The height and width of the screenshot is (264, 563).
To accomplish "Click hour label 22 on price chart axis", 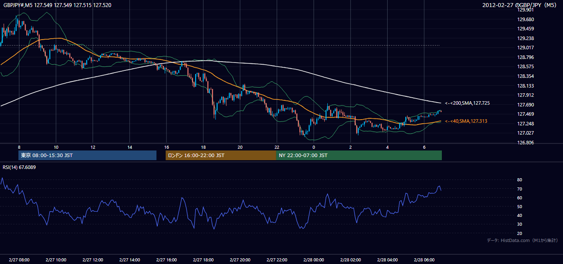I will pyautogui.click(x=277, y=147).
